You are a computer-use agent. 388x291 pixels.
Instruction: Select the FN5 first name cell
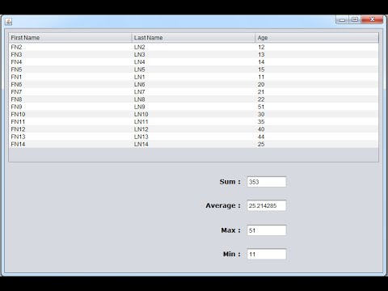coord(70,70)
